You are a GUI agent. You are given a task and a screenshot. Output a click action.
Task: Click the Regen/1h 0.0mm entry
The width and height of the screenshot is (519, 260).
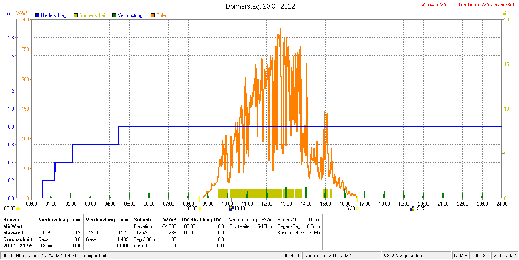(x=298, y=219)
